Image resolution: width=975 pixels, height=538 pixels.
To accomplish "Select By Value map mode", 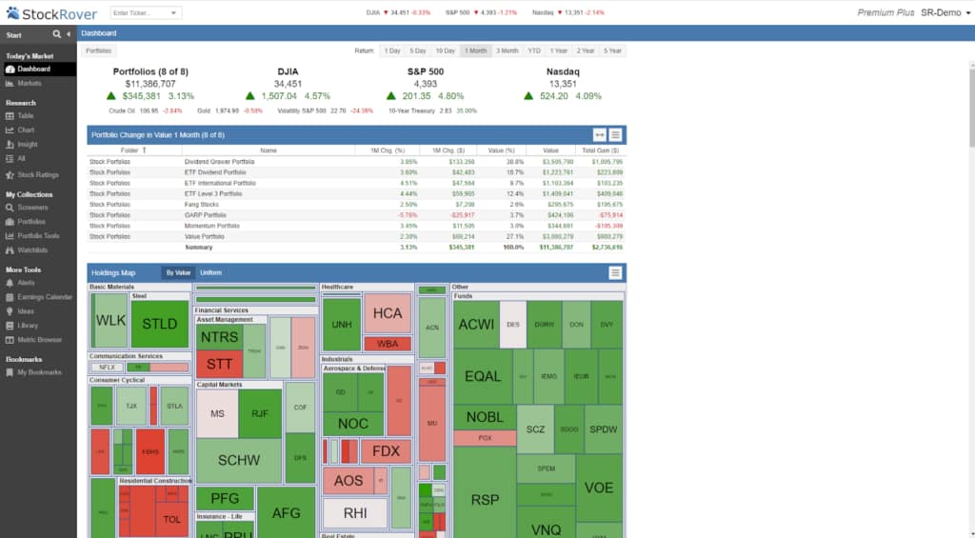I will click(178, 273).
